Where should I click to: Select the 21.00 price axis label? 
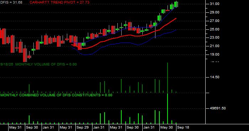pyautogui.click(x=215, y=46)
